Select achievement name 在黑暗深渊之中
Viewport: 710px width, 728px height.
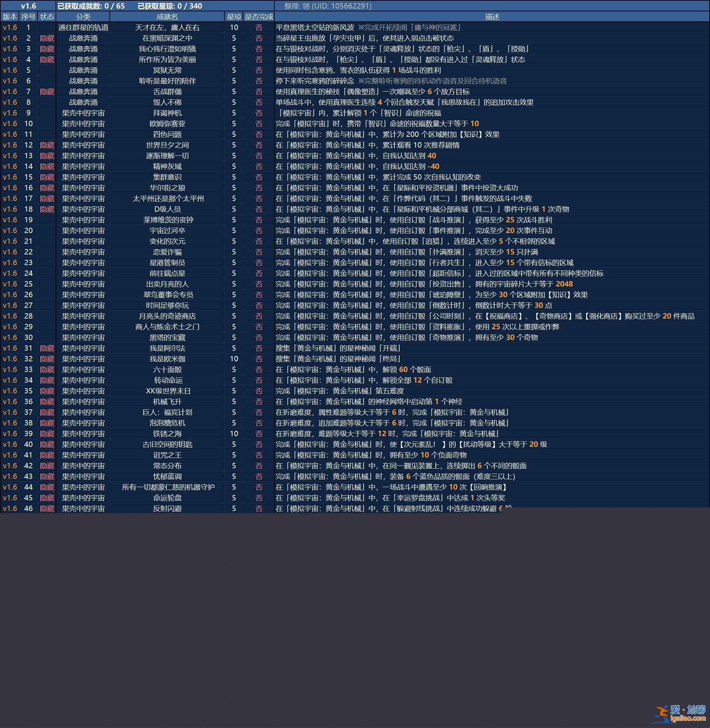coord(167,38)
